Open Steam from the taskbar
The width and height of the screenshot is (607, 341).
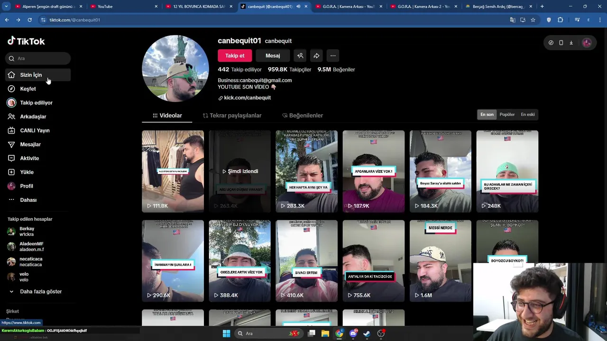(x=367, y=333)
